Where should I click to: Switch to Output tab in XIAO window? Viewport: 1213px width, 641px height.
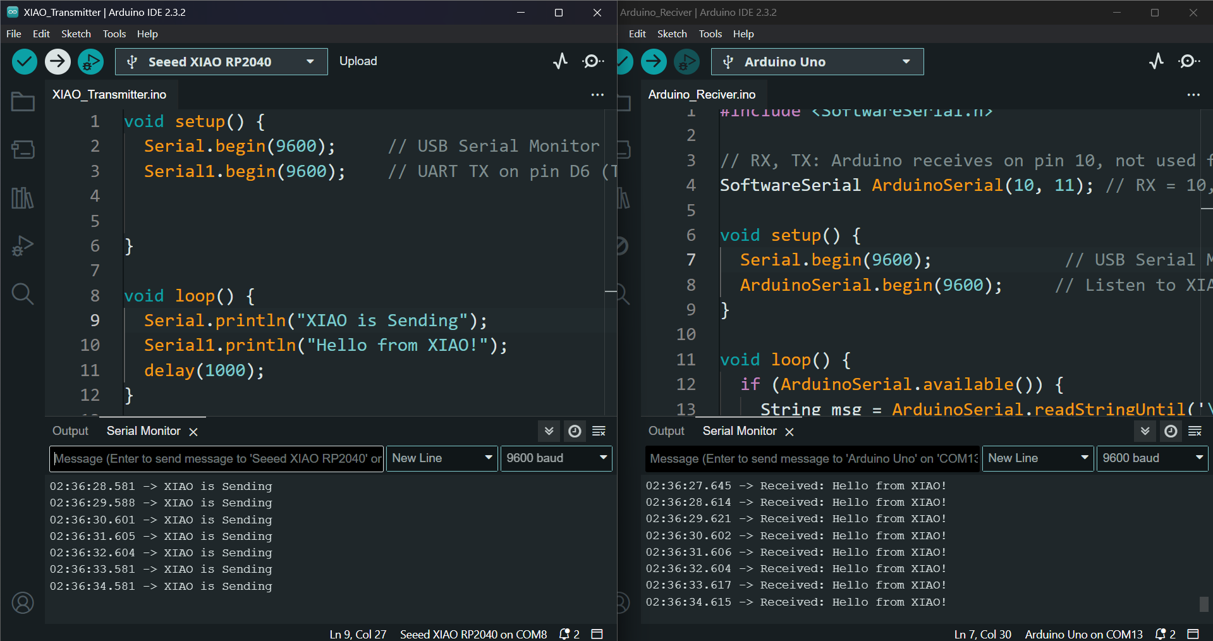70,431
